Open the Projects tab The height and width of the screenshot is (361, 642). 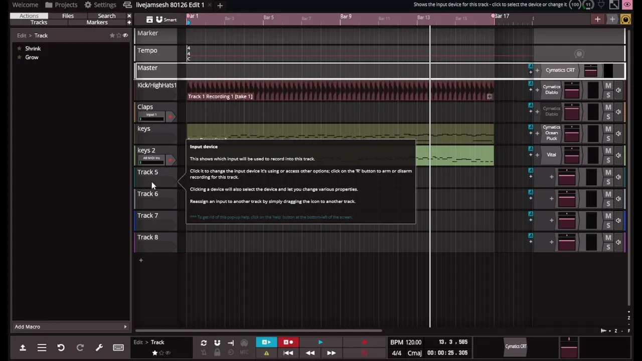(x=61, y=5)
